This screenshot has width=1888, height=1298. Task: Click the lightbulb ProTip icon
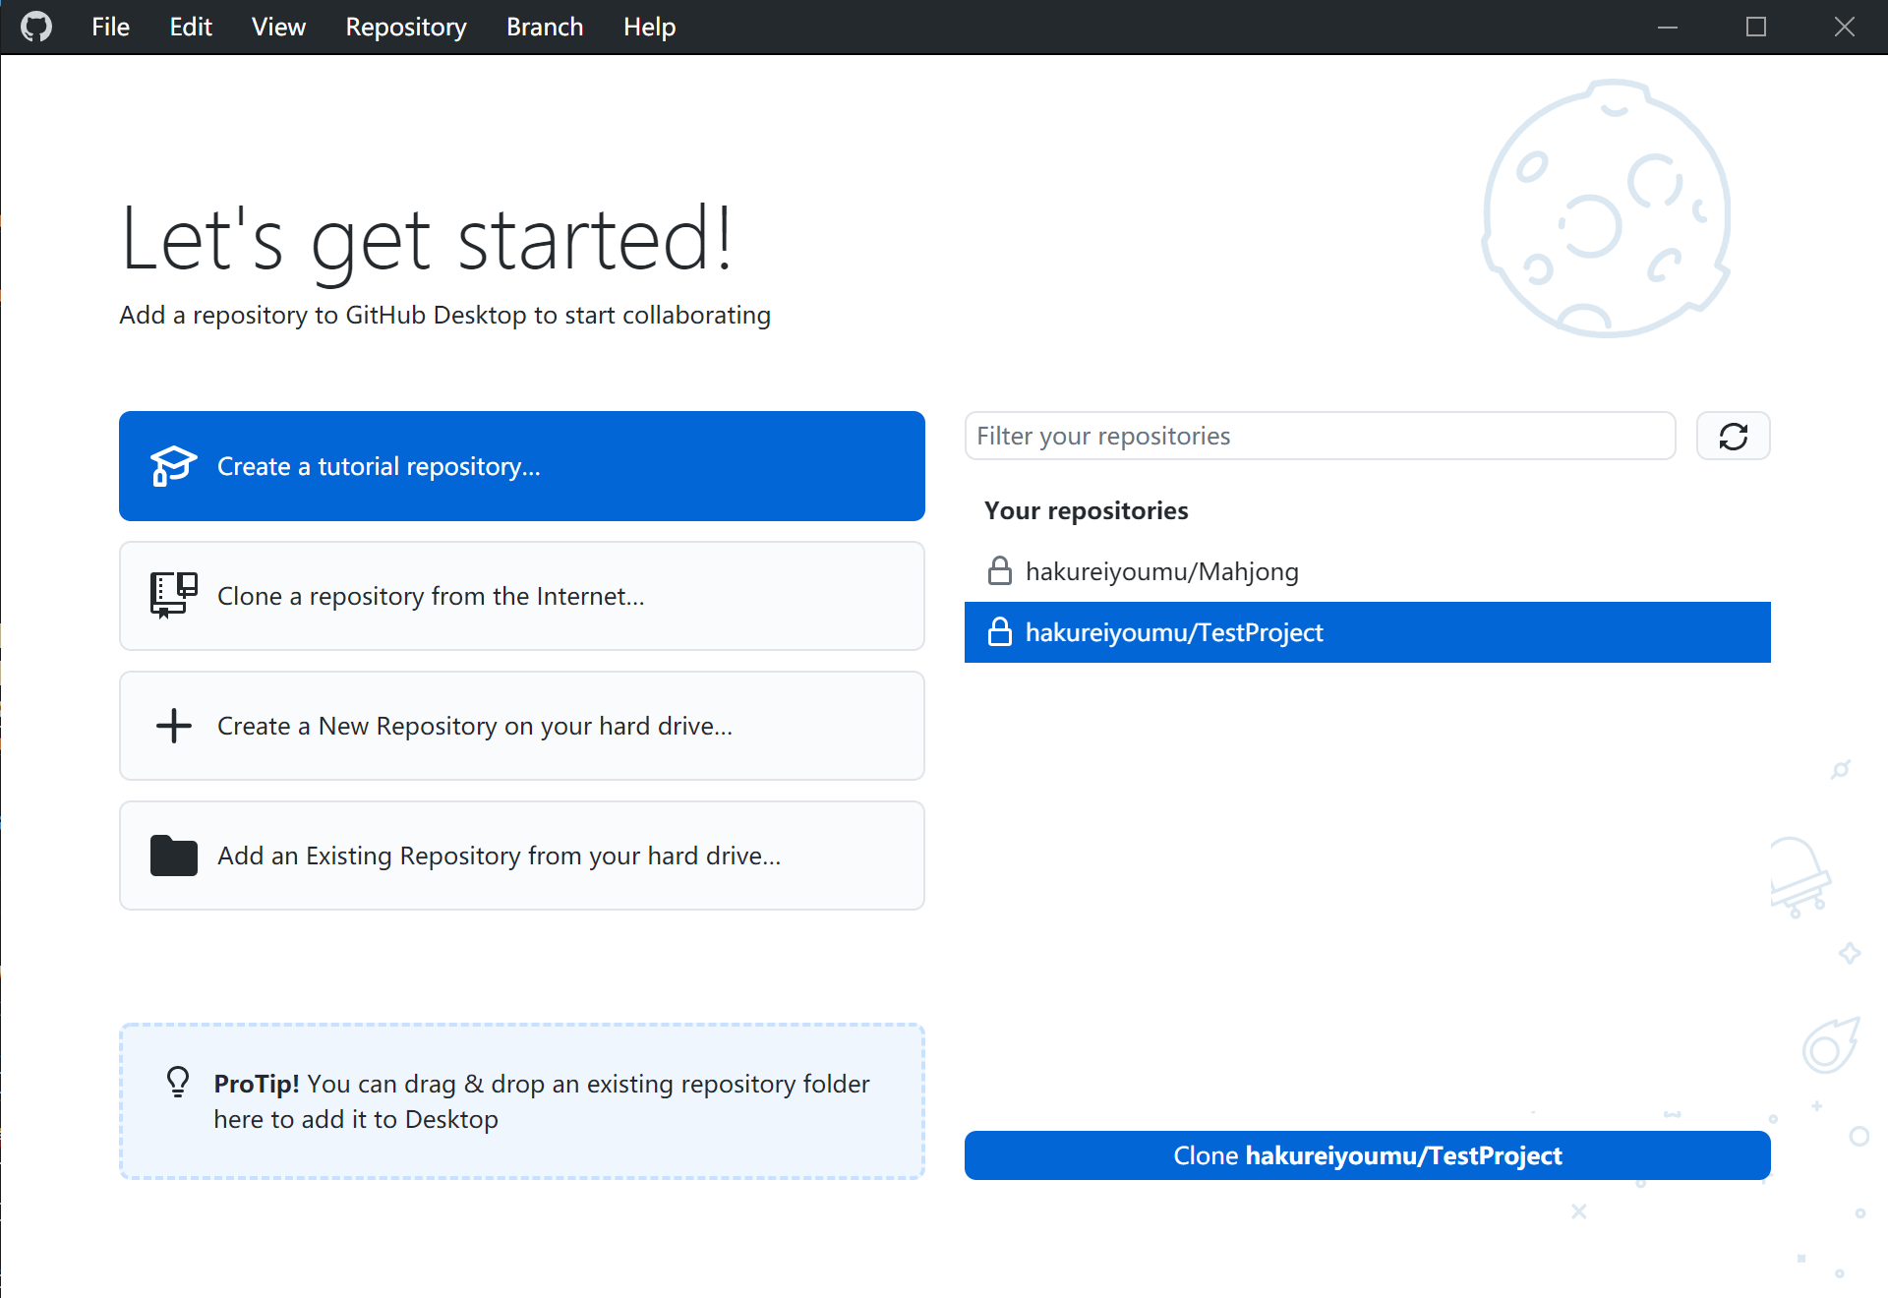(178, 1082)
